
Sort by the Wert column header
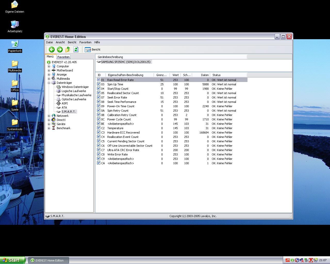175,75
